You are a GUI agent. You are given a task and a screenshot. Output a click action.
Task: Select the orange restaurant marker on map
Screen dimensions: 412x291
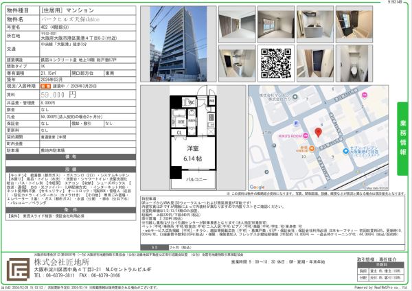(x=312, y=149)
